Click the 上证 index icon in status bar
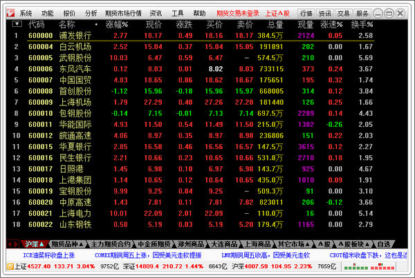 (x=10, y=267)
